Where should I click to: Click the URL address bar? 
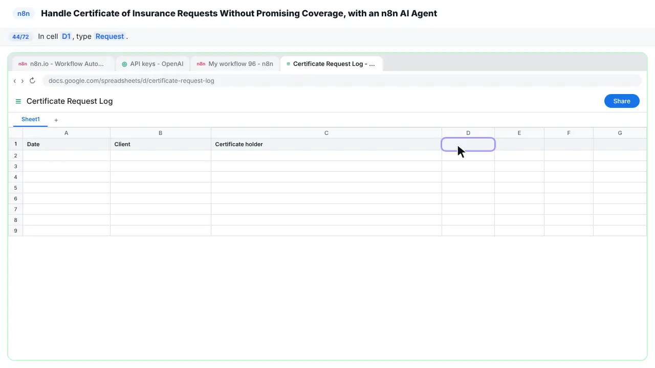[342, 81]
